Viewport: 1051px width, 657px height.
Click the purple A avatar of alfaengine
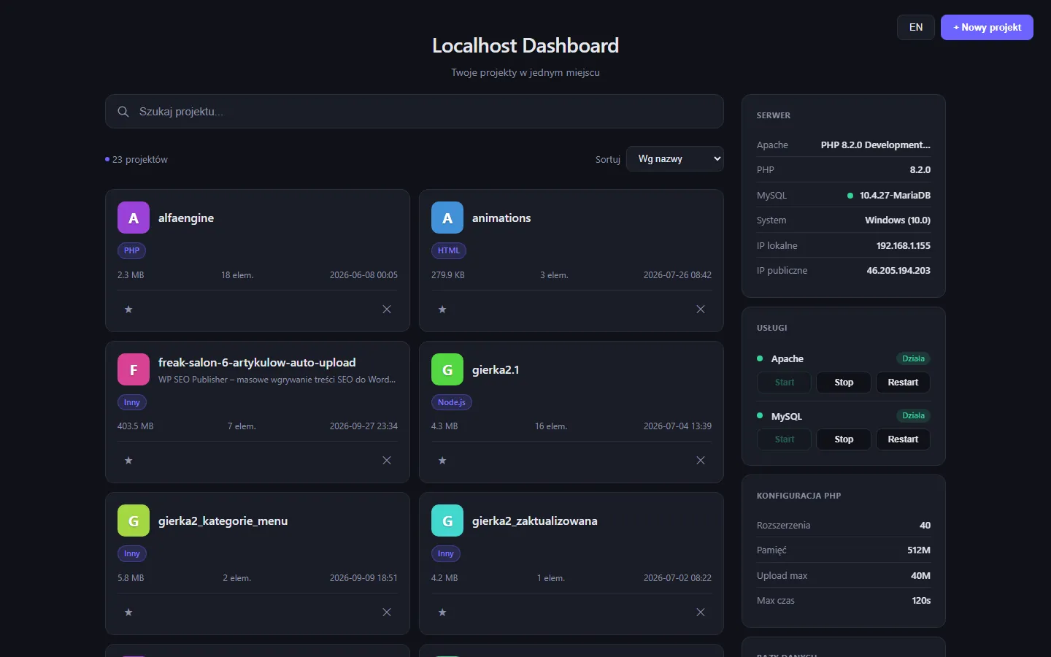pyautogui.click(x=134, y=218)
